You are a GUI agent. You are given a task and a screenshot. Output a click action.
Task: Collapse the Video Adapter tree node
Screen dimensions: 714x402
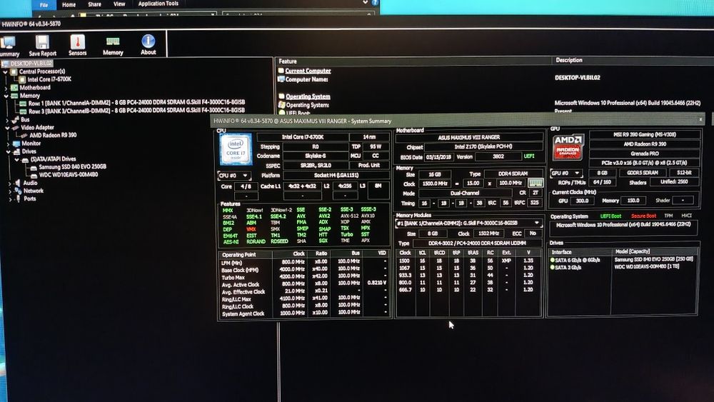[x=7, y=129]
